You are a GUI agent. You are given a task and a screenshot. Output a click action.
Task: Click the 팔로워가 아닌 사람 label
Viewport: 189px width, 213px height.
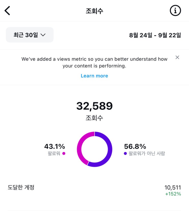pos(147,153)
